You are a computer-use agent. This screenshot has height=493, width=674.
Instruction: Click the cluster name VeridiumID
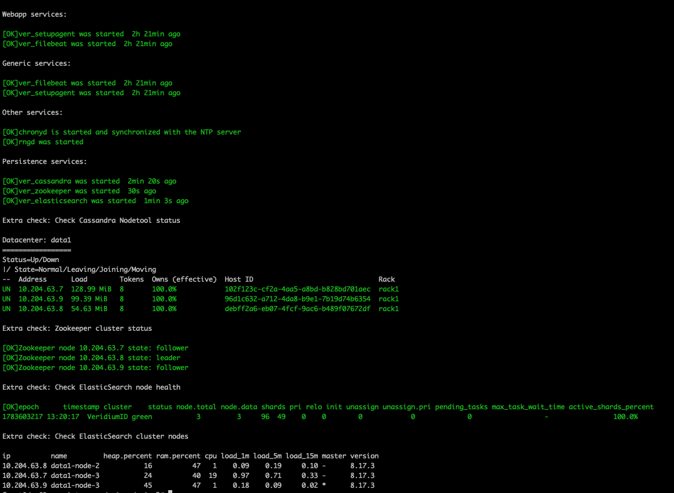click(x=108, y=417)
